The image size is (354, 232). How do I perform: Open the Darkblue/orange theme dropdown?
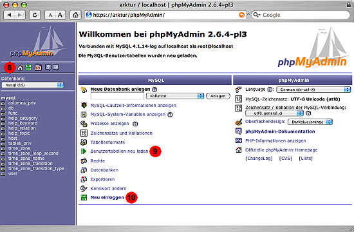310,122
